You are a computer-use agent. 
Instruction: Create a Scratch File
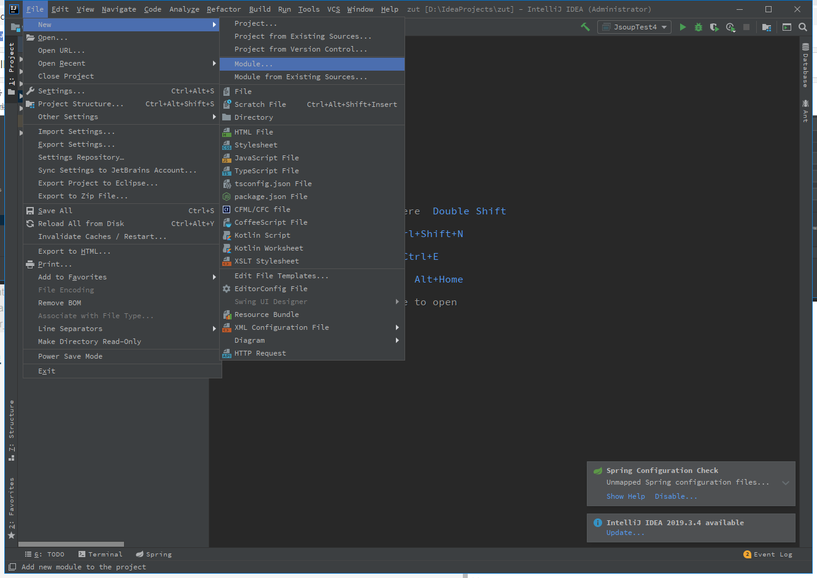click(x=312, y=104)
